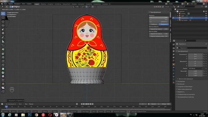Expand the last operator panel

coord(16,100)
